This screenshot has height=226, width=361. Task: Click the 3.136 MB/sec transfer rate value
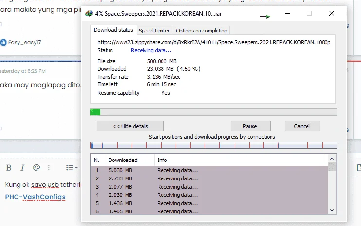(x=163, y=77)
